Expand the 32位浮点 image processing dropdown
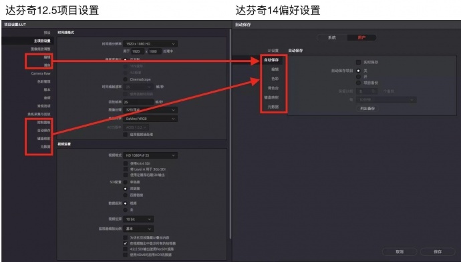The image size is (461, 262). pyautogui.click(x=150, y=110)
